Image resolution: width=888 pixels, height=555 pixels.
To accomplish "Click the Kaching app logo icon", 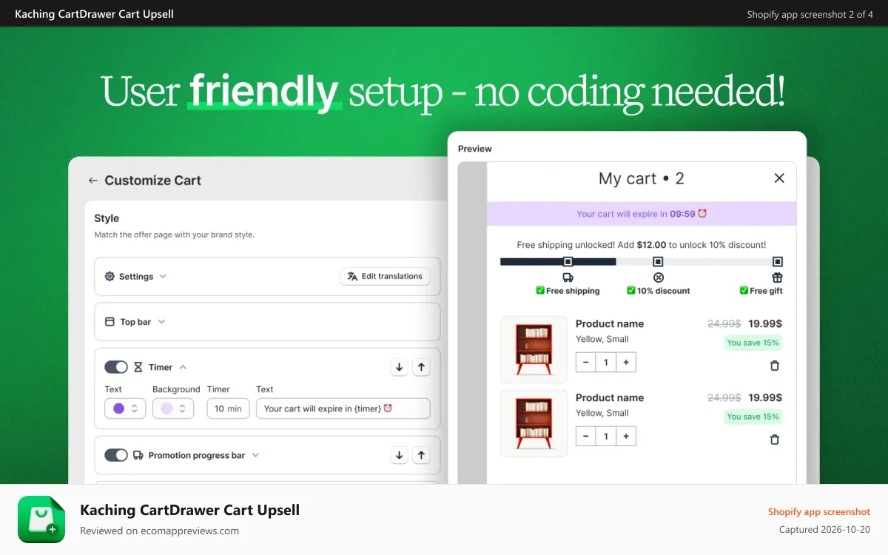I will [x=41, y=519].
